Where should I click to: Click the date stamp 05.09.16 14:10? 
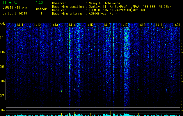click(x=15, y=13)
